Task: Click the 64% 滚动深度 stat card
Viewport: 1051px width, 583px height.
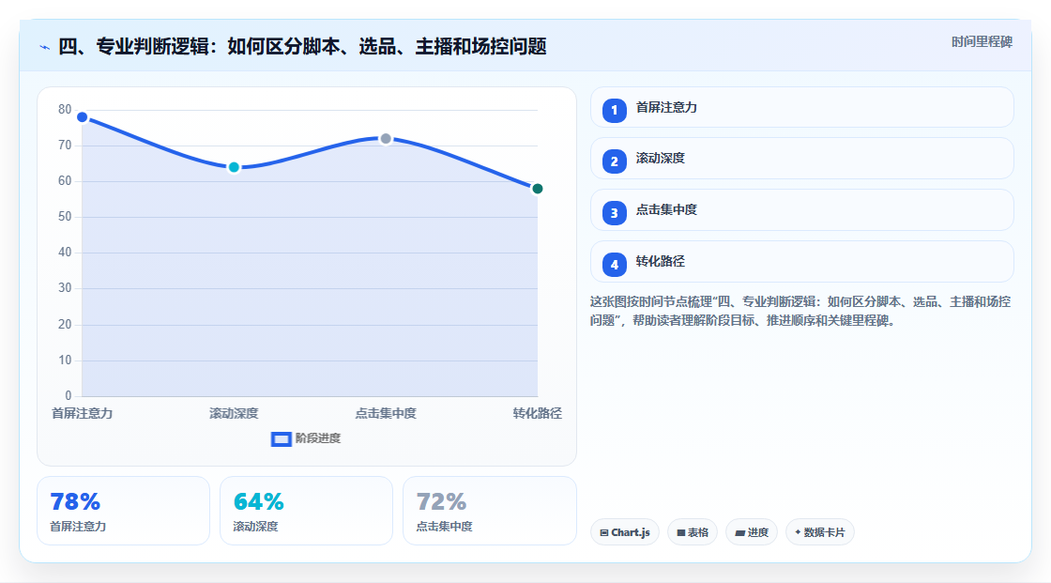Action: 306,511
